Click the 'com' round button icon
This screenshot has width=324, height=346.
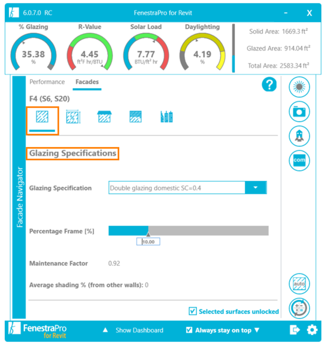299,160
